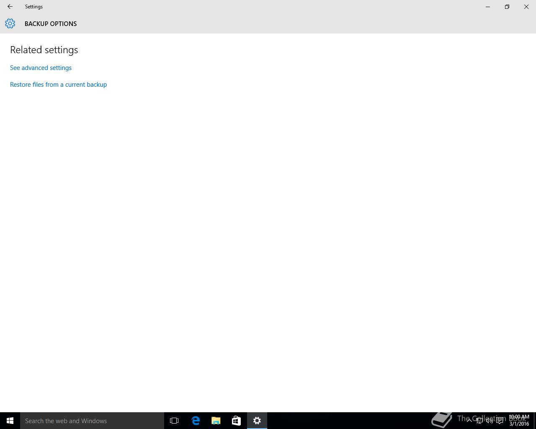
Task: Open Restore files from a current backup
Action: tap(58, 85)
